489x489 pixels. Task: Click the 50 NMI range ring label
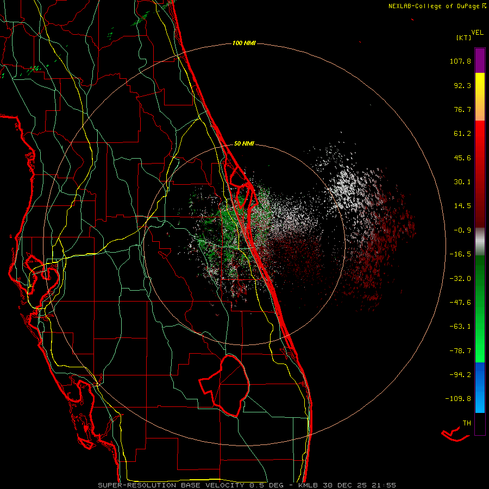coord(244,143)
